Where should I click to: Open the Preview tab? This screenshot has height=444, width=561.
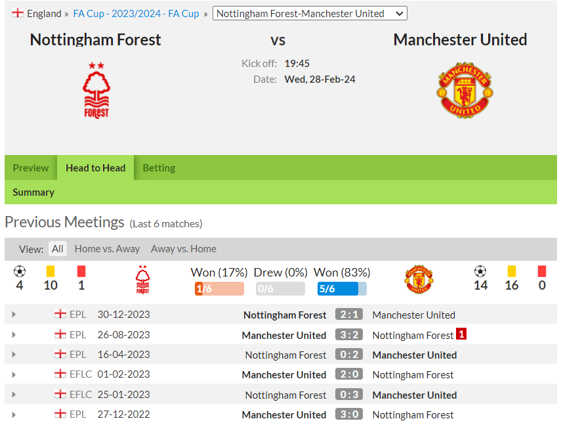31,167
